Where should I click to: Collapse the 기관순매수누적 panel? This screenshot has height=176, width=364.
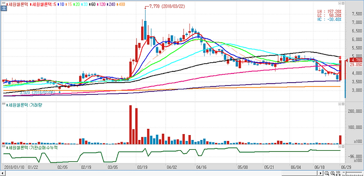339,147
